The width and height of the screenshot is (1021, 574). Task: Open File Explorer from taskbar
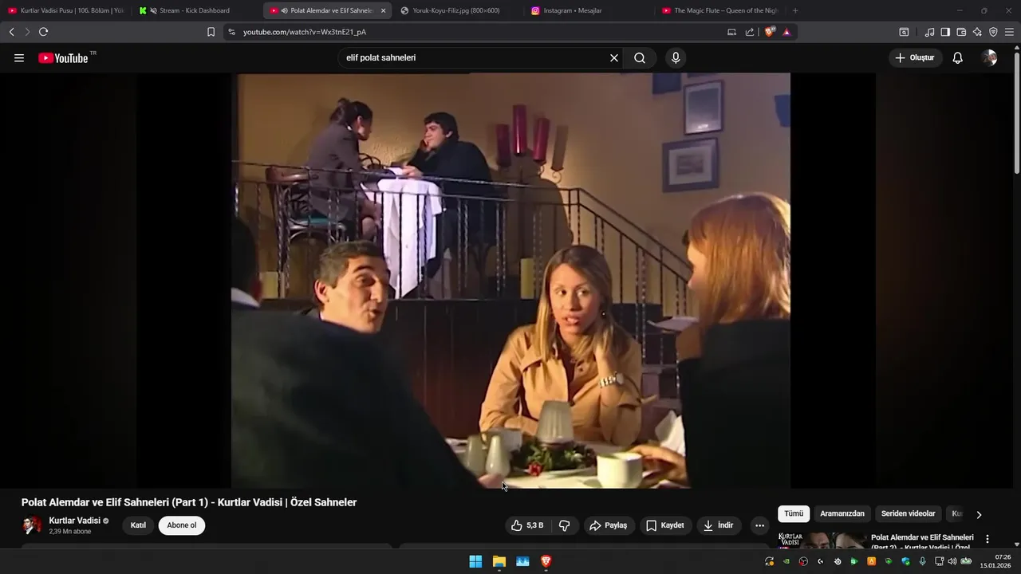point(499,561)
